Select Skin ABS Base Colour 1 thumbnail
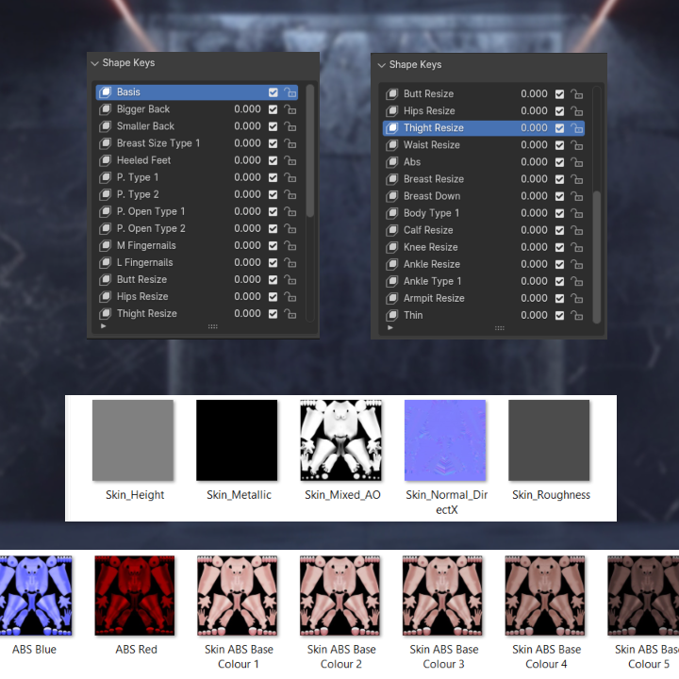 click(238, 596)
